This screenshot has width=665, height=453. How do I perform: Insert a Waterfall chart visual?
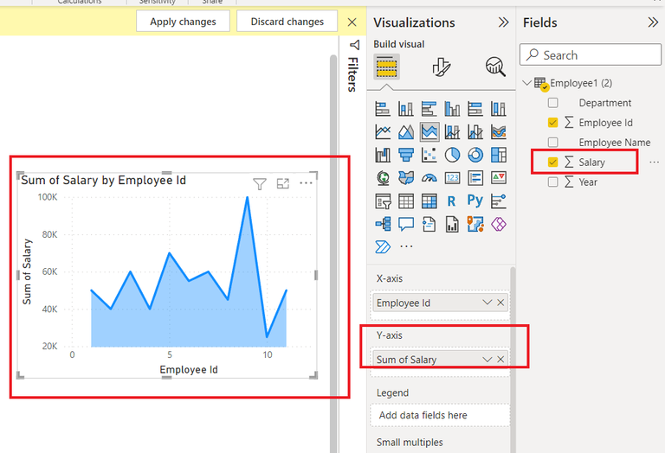(x=383, y=155)
